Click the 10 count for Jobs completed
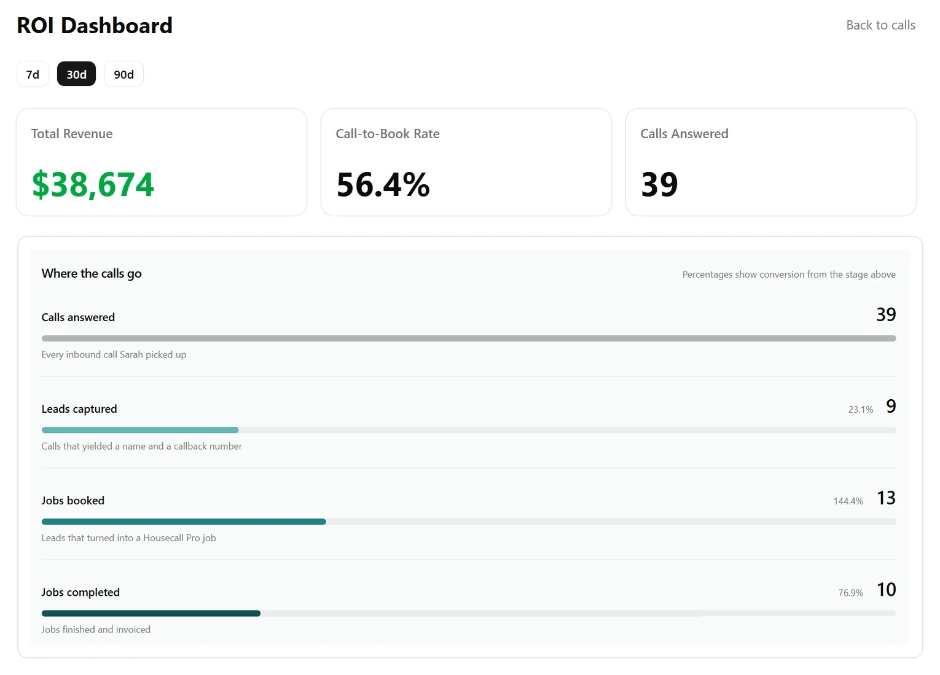Image resolution: width=940 pixels, height=675 pixels. [886, 590]
